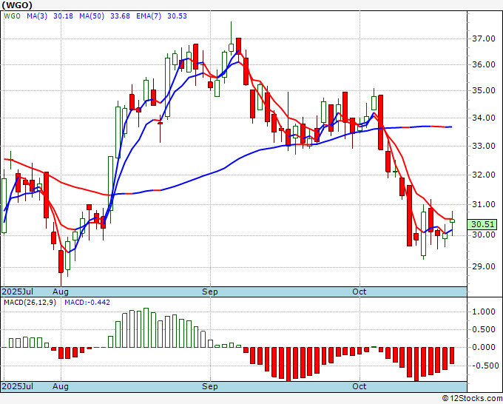Click the ©12Stocks.com link
The height and width of the screenshot is (404, 503).
(472, 399)
